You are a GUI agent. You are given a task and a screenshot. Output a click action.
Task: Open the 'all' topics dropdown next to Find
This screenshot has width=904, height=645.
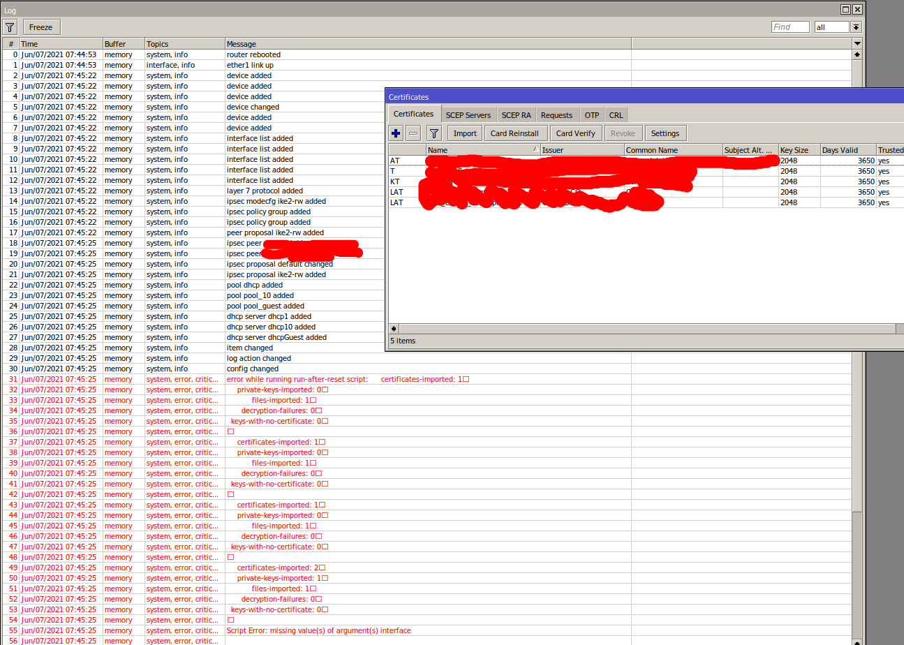tap(856, 27)
